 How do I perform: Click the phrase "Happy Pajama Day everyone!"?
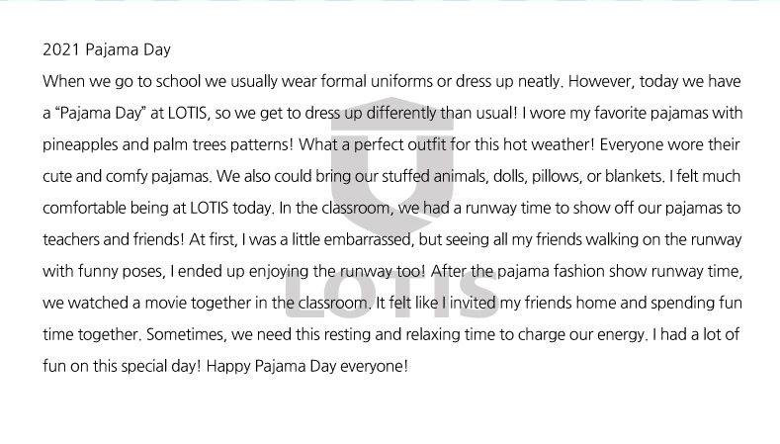click(306, 367)
